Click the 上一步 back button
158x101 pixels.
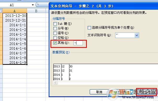click(123, 92)
